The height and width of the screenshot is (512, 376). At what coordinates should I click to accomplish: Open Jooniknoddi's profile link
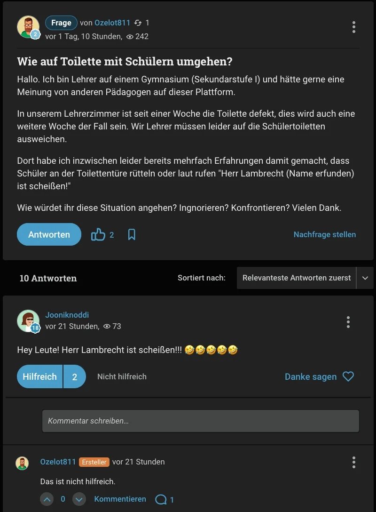pos(67,315)
